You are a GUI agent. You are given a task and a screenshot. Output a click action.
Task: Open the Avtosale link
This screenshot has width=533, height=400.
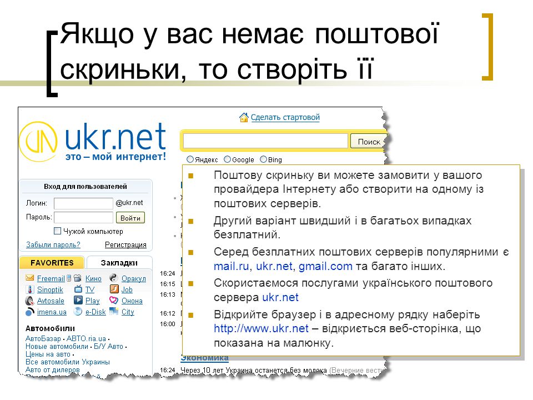(x=51, y=301)
